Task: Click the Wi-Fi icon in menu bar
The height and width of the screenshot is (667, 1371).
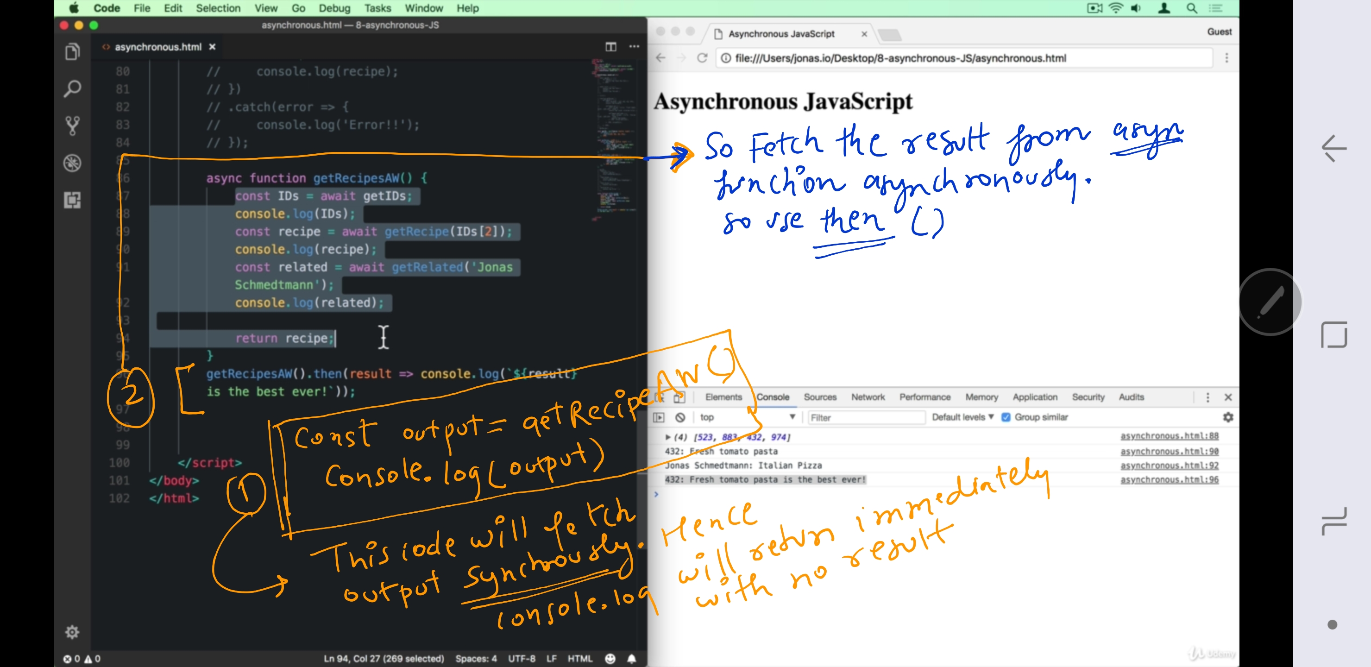Action: 1115,8
